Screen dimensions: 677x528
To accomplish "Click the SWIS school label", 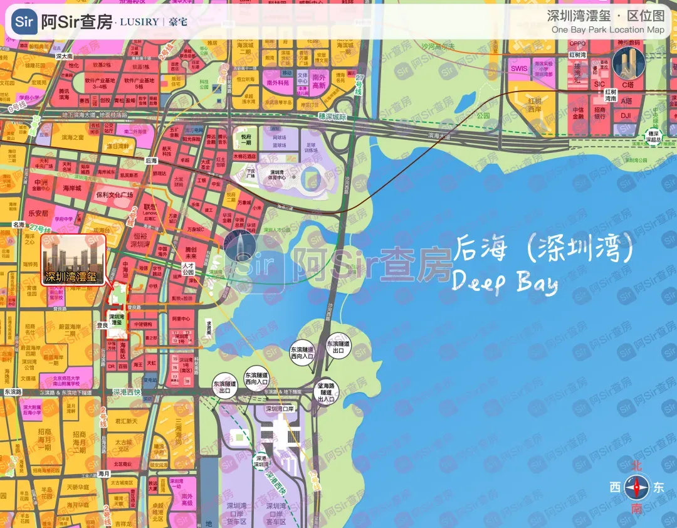I will click(x=519, y=68).
